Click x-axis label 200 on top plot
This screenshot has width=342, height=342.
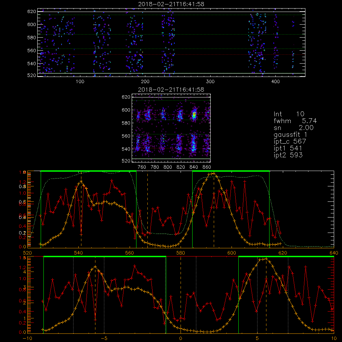coord(145,82)
